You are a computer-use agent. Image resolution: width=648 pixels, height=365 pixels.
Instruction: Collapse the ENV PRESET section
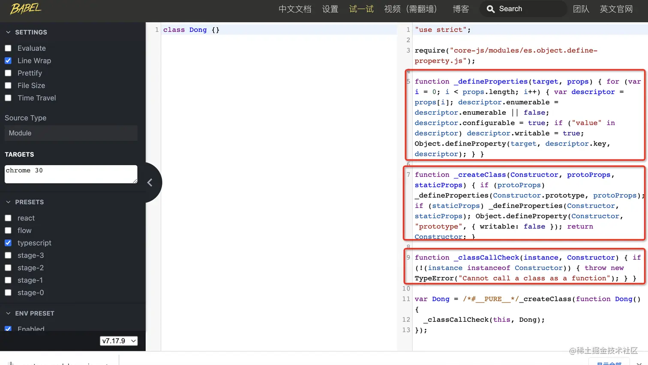click(8, 313)
